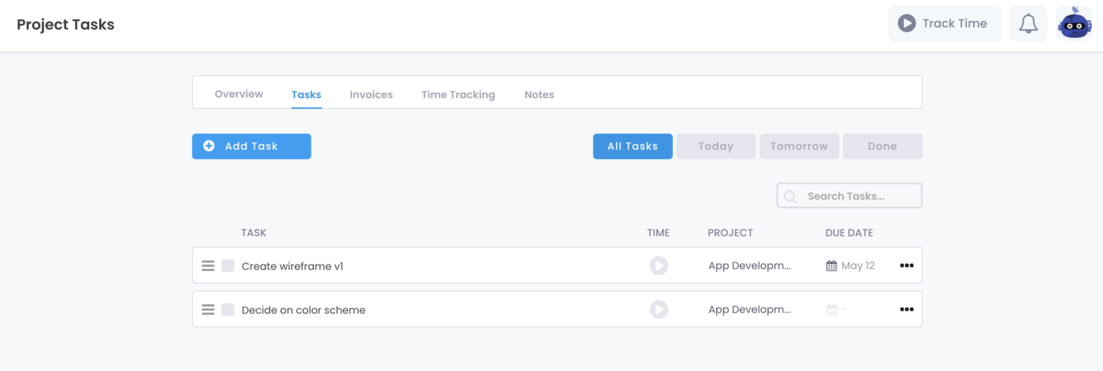Viewport: 1103px width, 371px height.
Task: Start timer for Create wireframe v1
Action: (x=658, y=265)
